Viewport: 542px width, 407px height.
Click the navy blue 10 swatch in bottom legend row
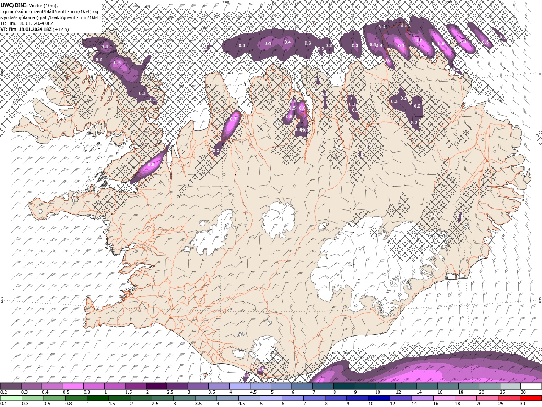379,398
